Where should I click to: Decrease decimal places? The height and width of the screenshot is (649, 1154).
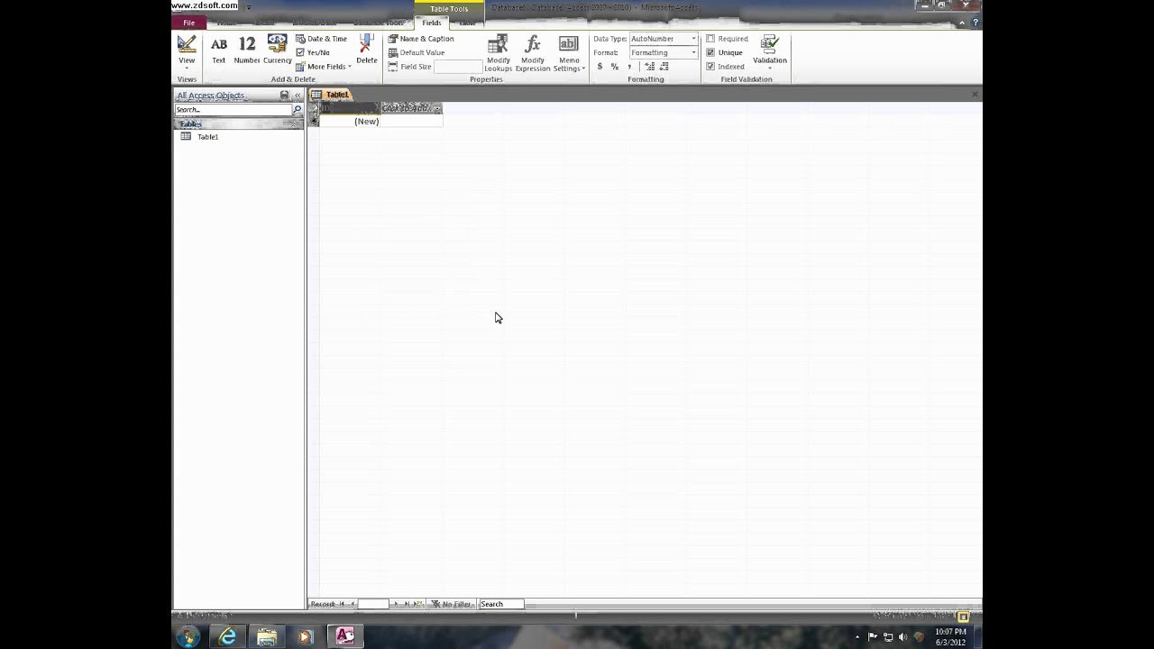(664, 67)
